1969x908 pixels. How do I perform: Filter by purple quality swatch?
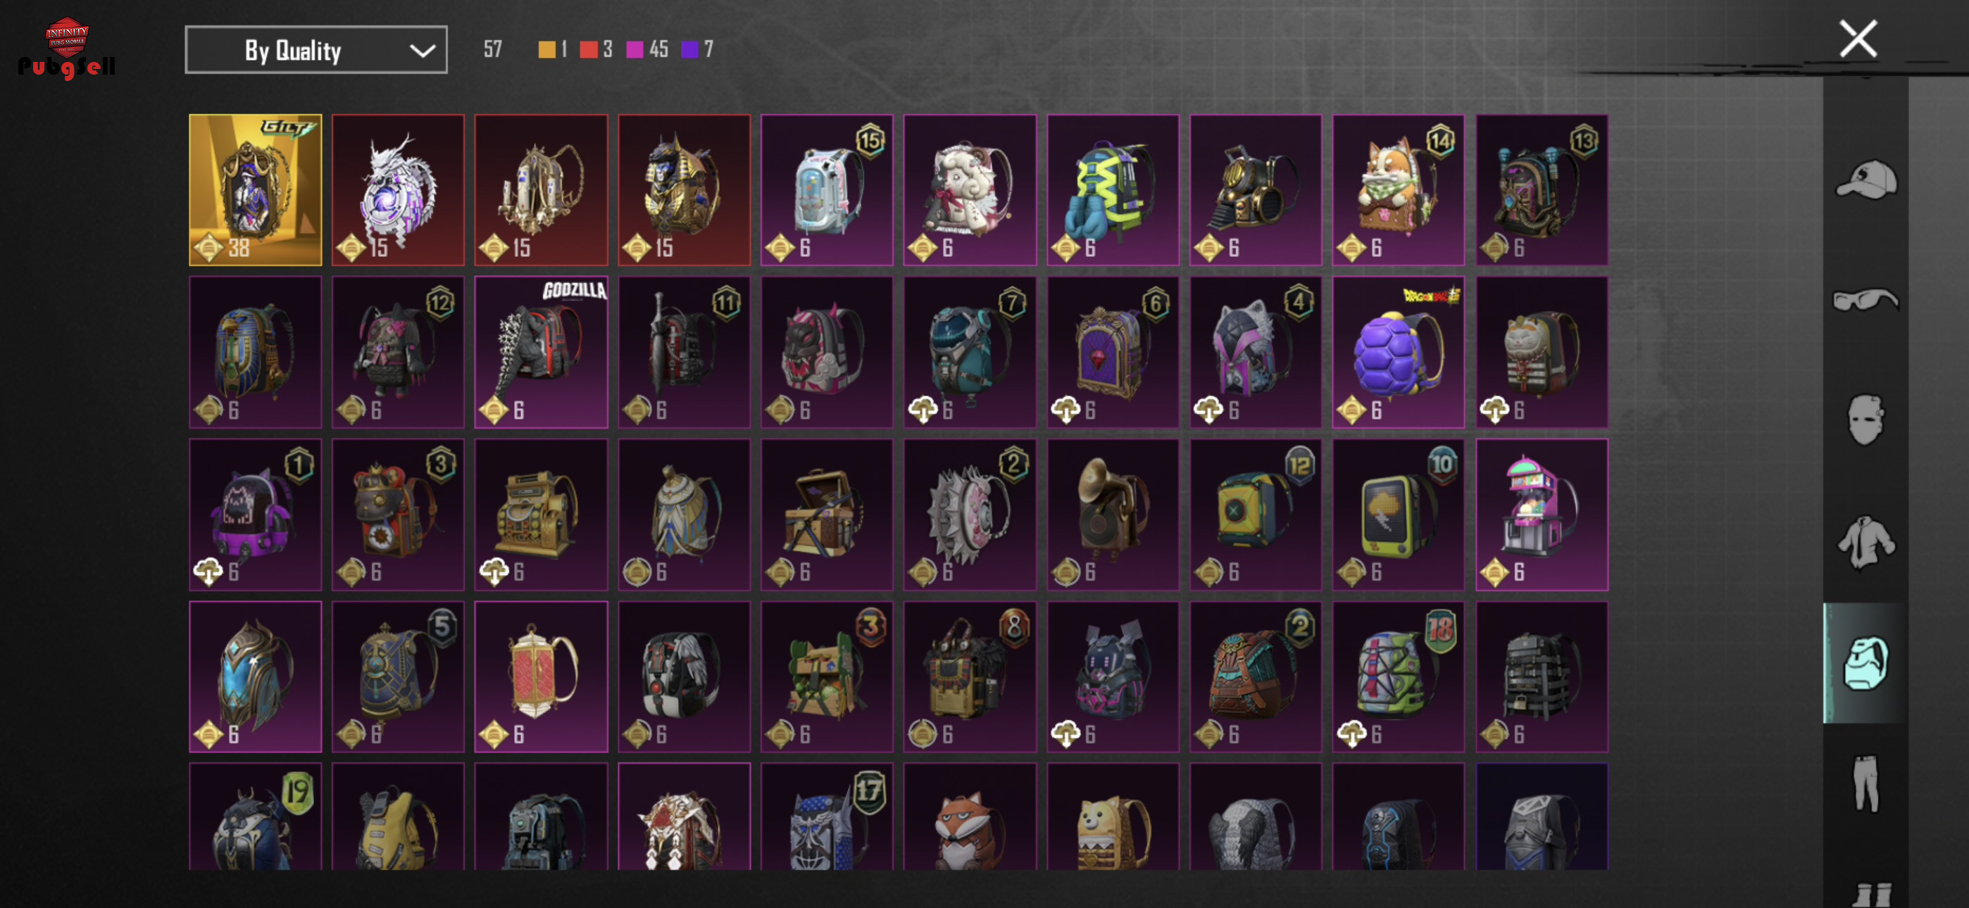point(689,50)
